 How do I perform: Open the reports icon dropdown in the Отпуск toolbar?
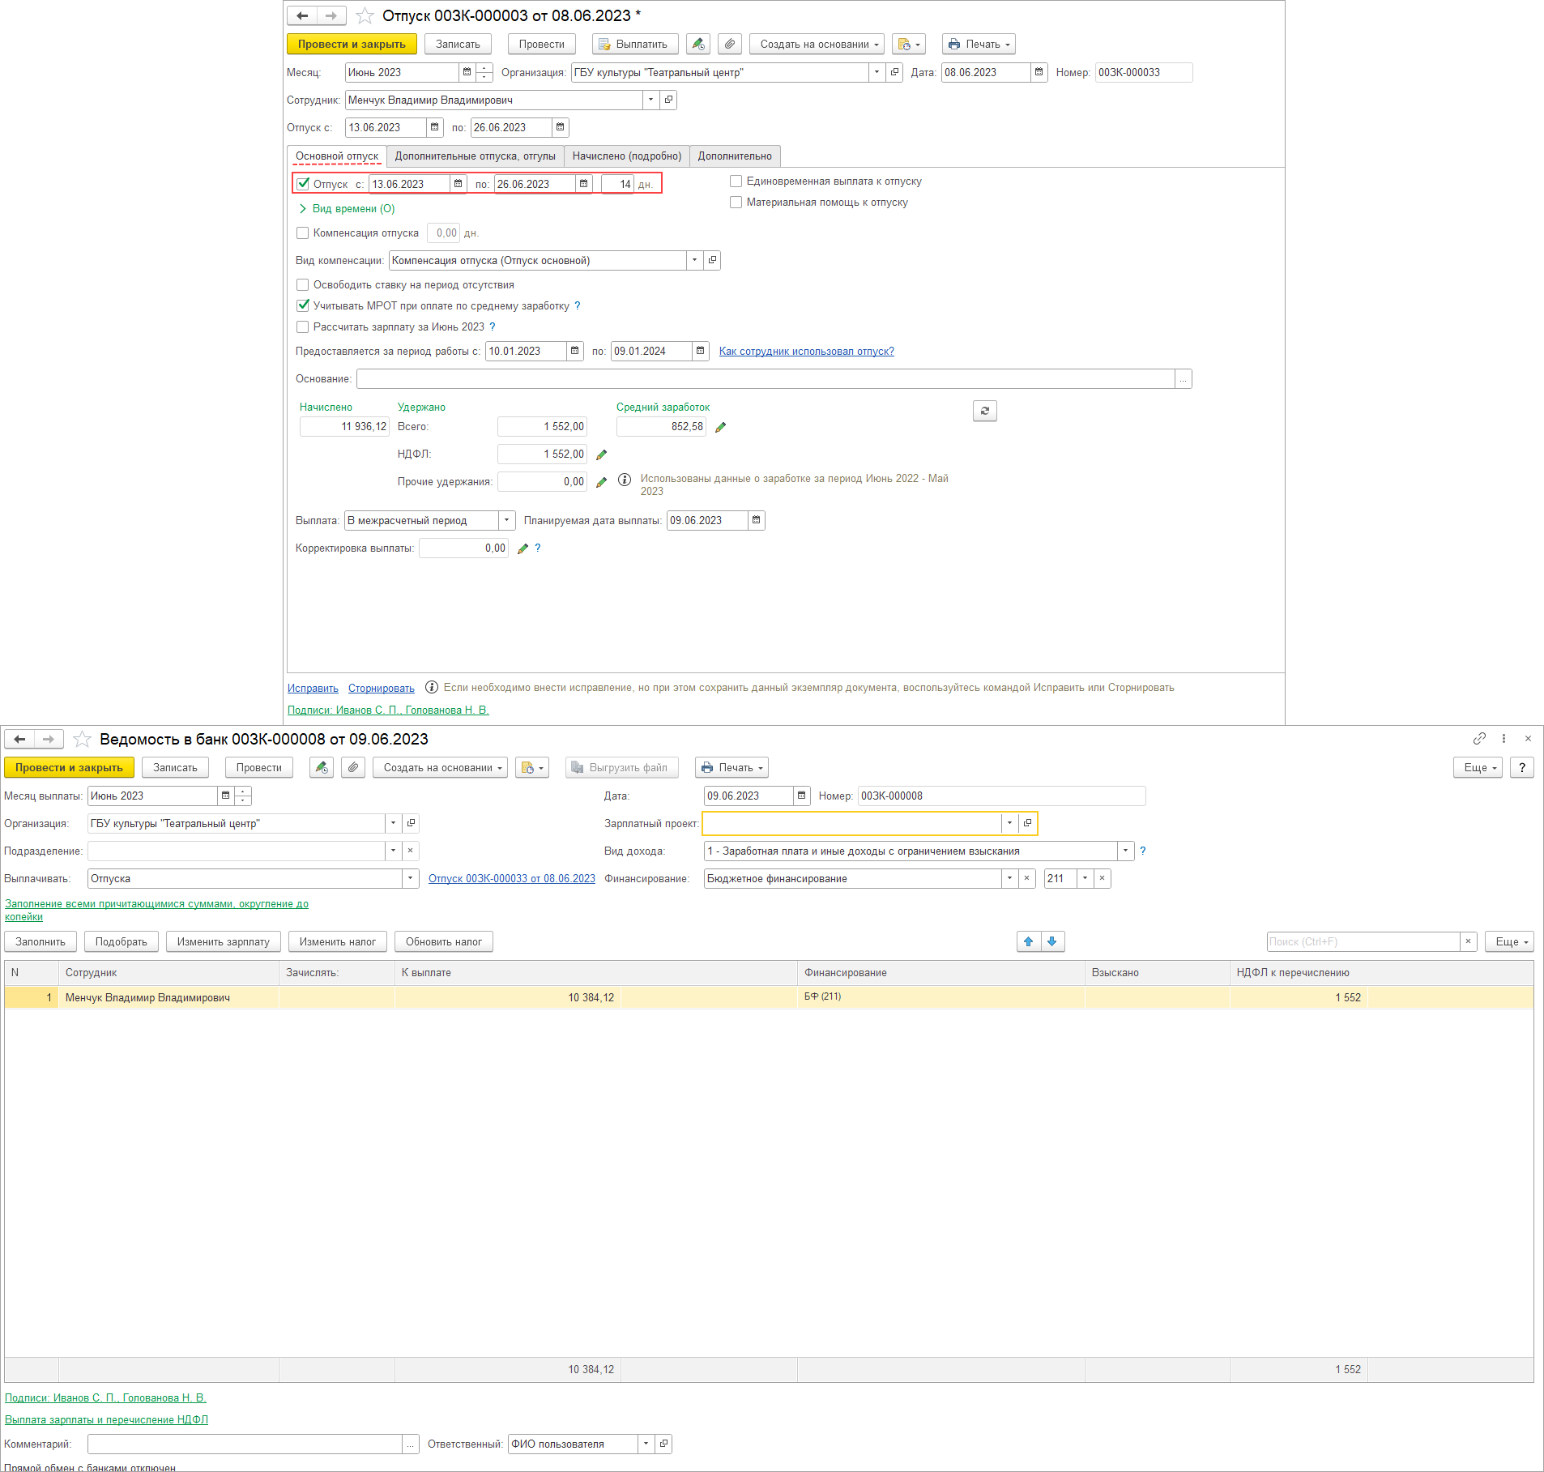click(x=908, y=44)
